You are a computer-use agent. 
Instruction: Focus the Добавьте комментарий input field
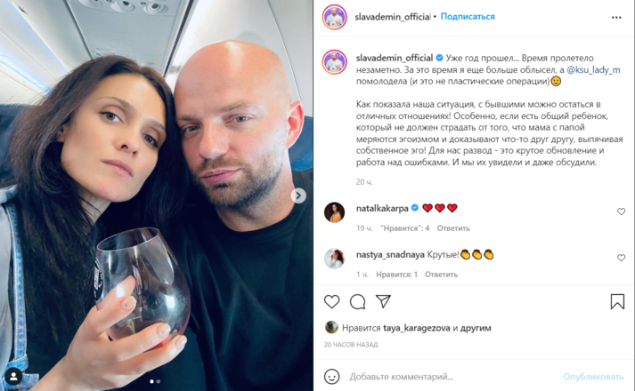coord(453,377)
